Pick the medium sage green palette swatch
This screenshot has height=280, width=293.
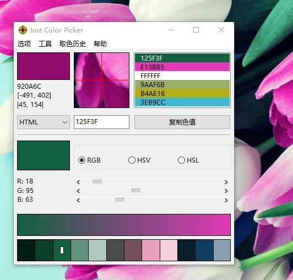point(80,250)
